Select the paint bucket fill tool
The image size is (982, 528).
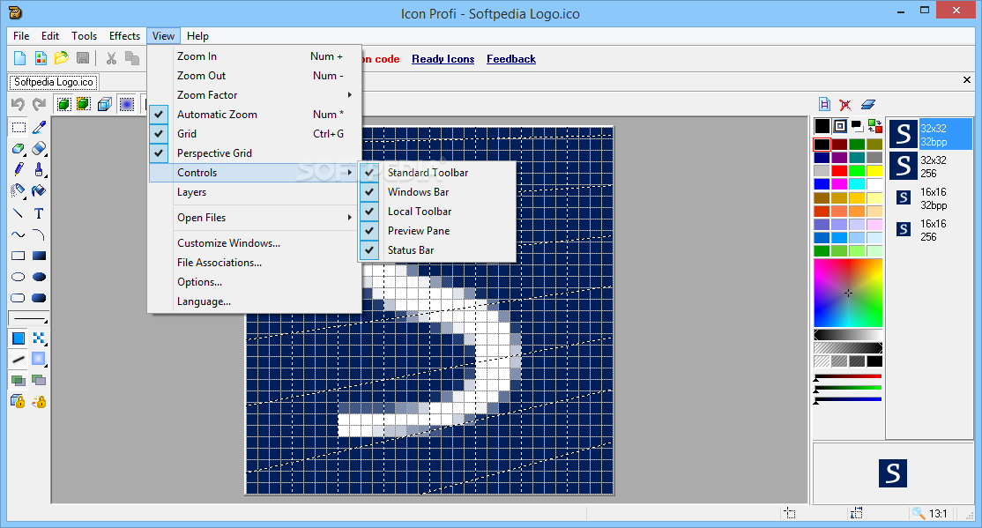click(x=39, y=190)
